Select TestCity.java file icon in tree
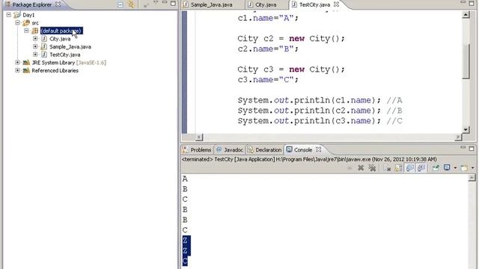Screen dimensions: 479x269 pyautogui.click(x=44, y=55)
